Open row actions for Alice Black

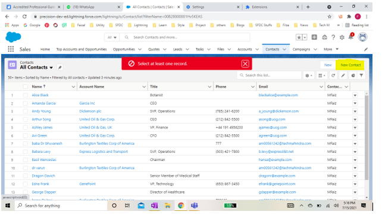(355, 95)
